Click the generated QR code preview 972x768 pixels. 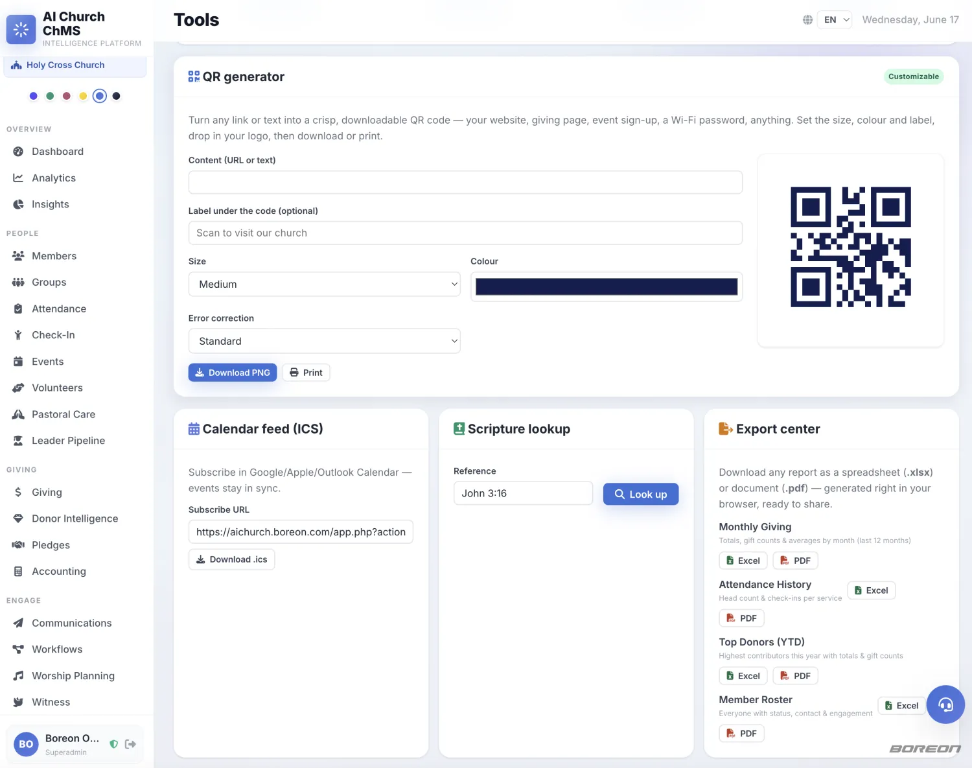click(851, 247)
